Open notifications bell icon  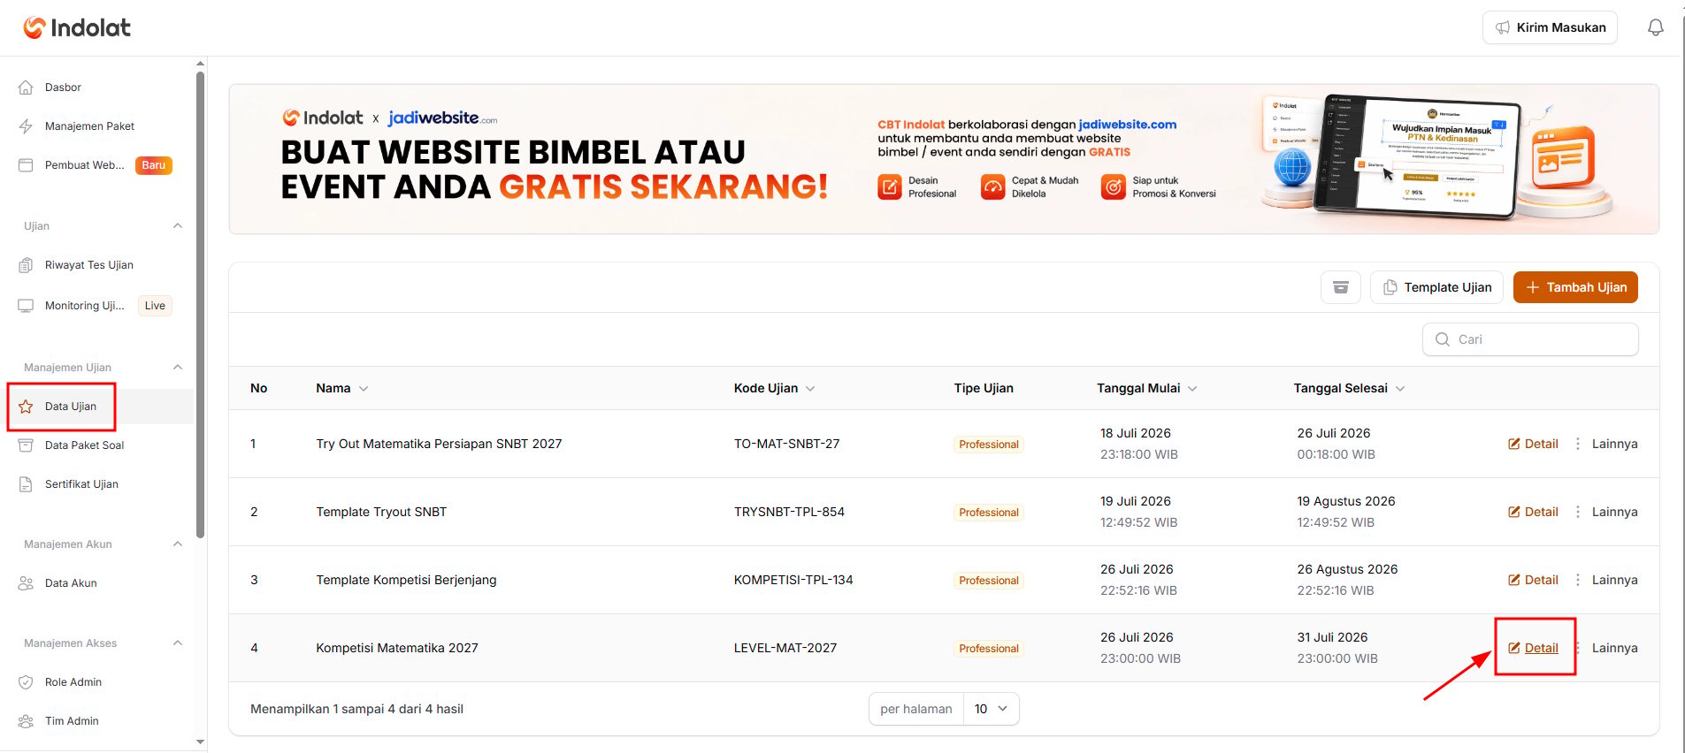(1655, 27)
